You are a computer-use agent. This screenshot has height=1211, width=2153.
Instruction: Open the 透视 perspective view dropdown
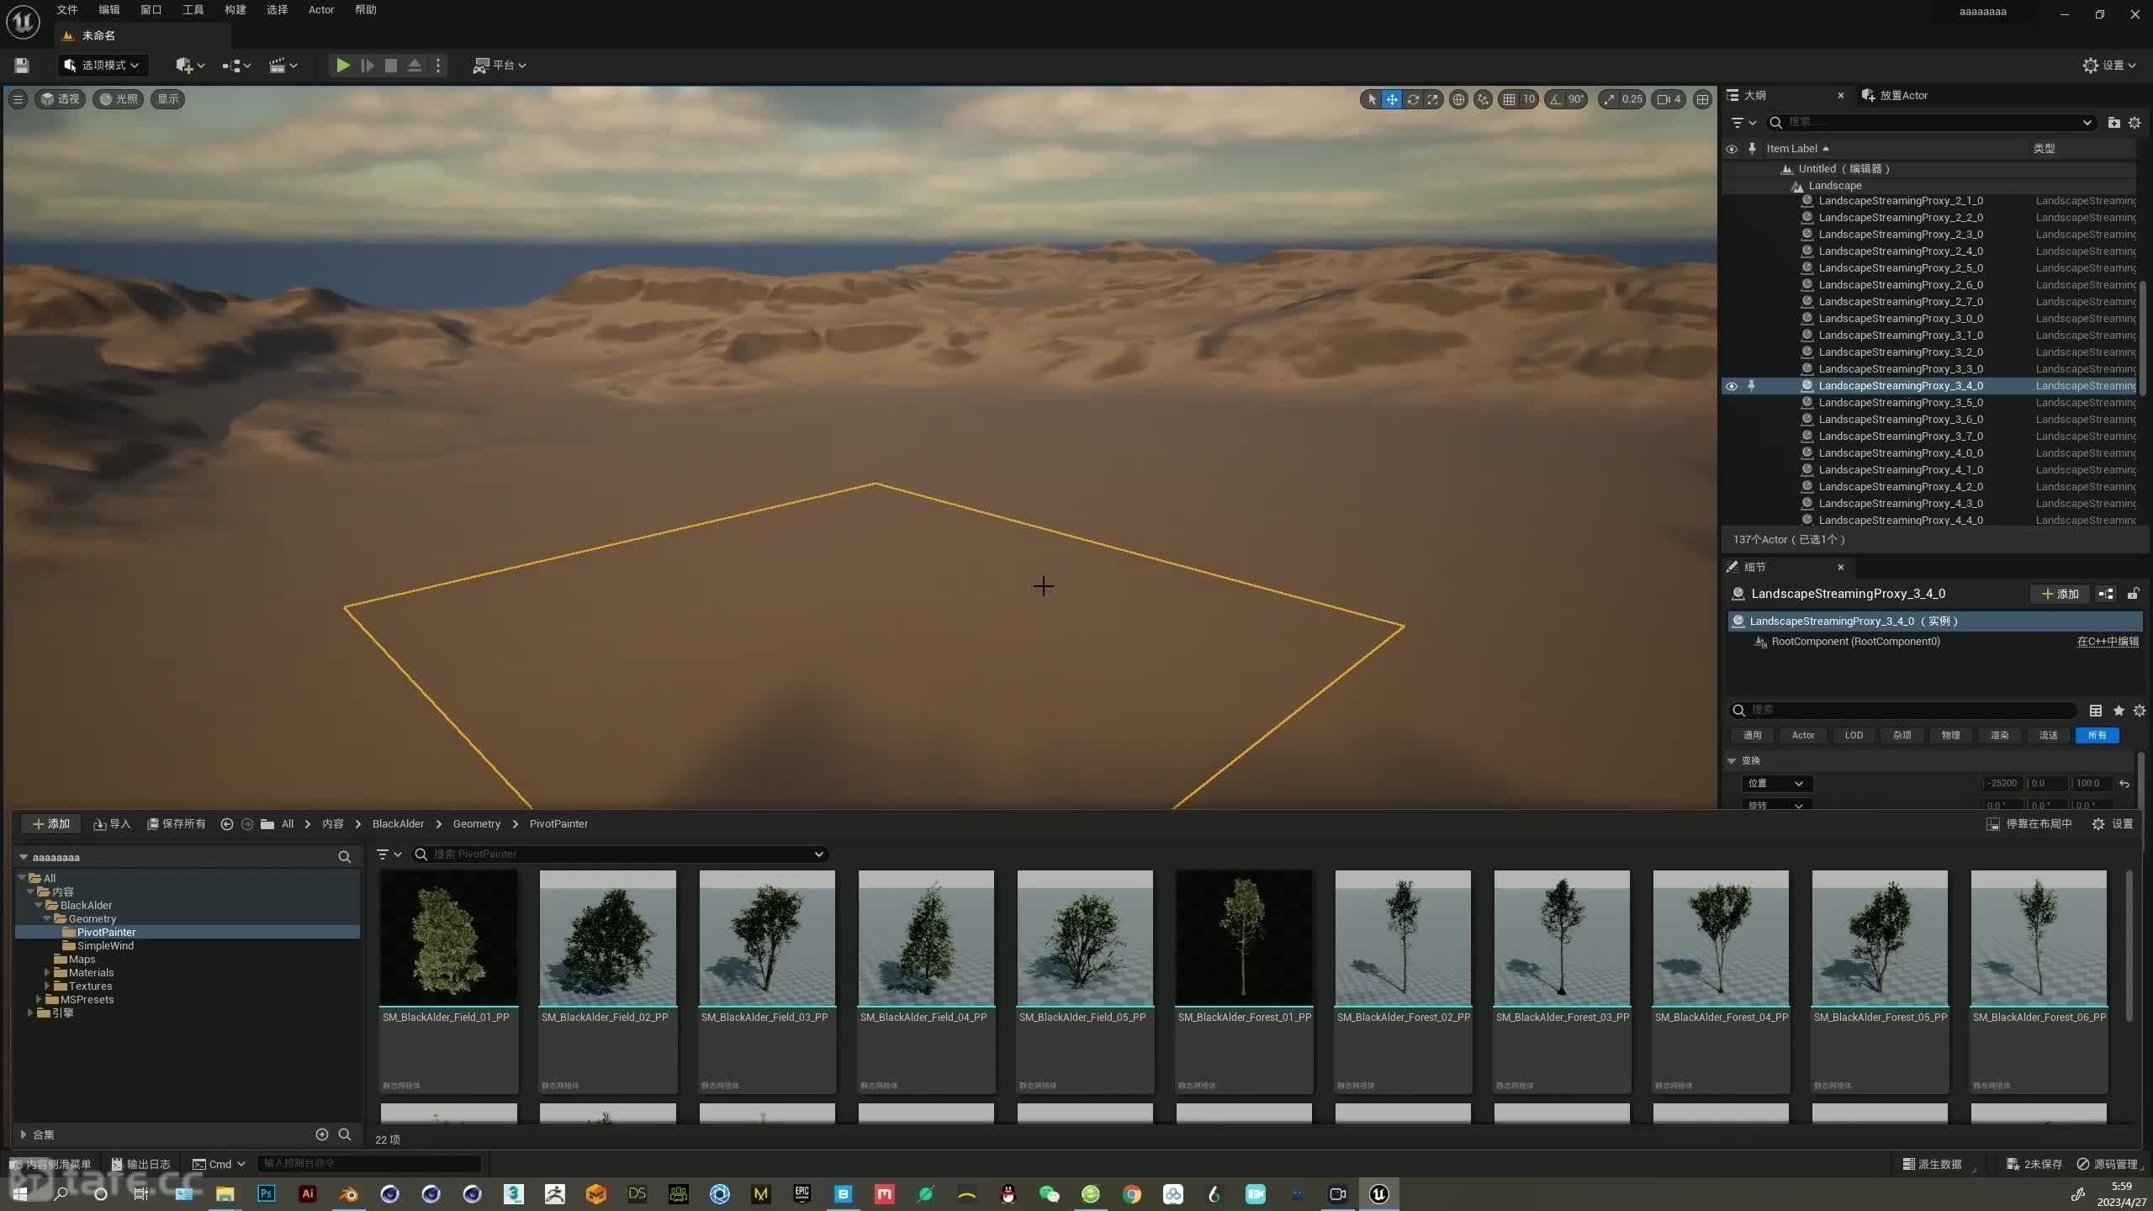[x=60, y=98]
